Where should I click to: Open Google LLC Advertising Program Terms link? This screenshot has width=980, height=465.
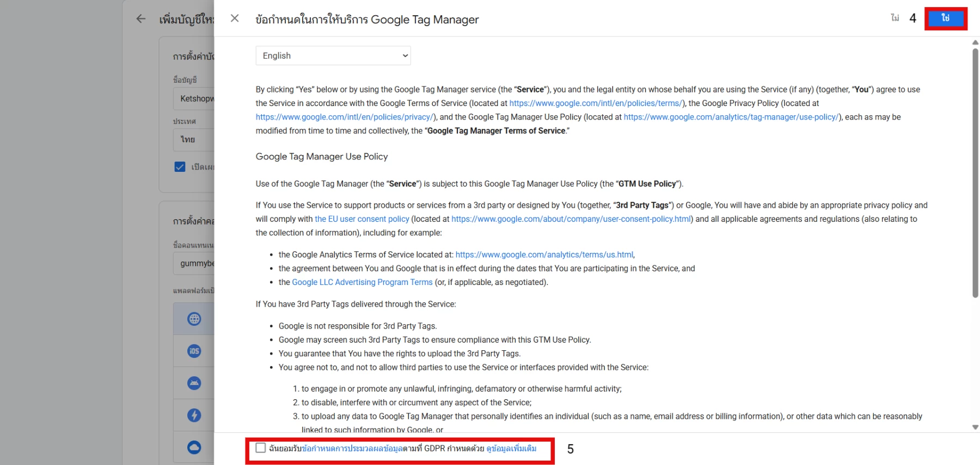(362, 282)
